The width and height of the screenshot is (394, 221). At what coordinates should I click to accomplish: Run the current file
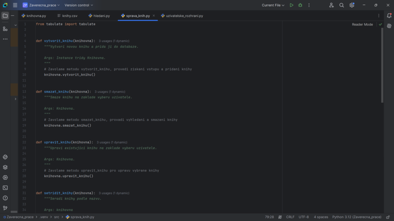click(x=292, y=5)
